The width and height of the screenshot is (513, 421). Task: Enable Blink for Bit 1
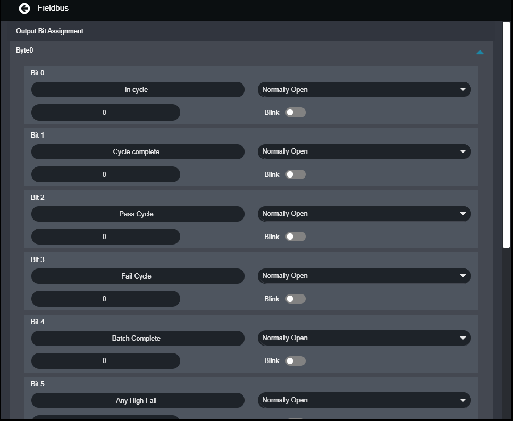point(296,174)
